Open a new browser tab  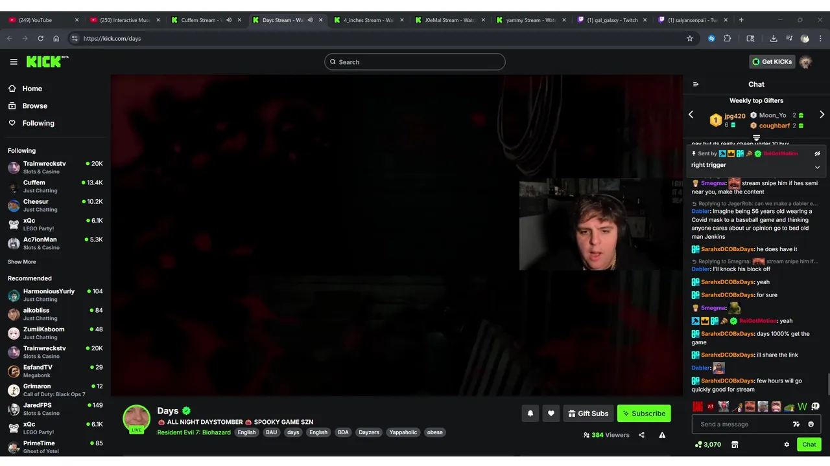click(x=741, y=20)
